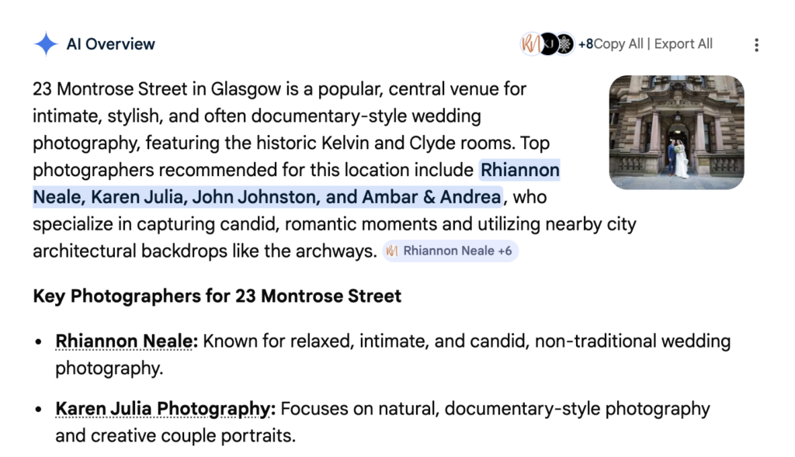
Task: Click Copy All
Action: pyautogui.click(x=618, y=44)
